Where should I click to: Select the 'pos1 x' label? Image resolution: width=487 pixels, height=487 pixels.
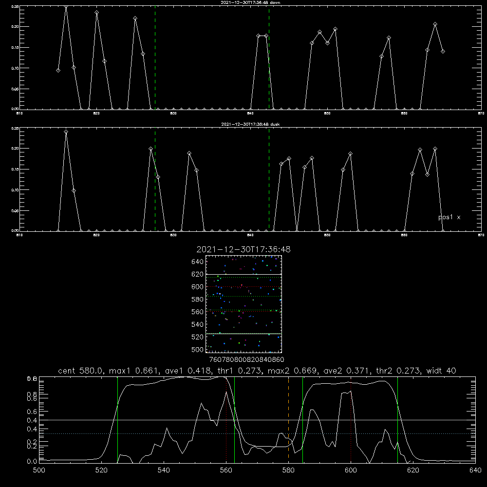coord(450,217)
